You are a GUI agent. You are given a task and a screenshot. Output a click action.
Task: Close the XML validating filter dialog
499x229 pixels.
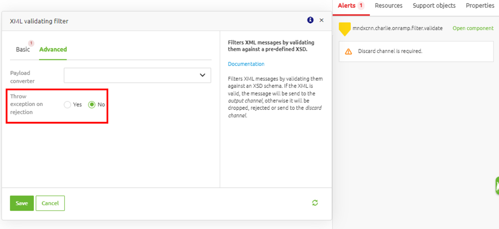pos(321,20)
